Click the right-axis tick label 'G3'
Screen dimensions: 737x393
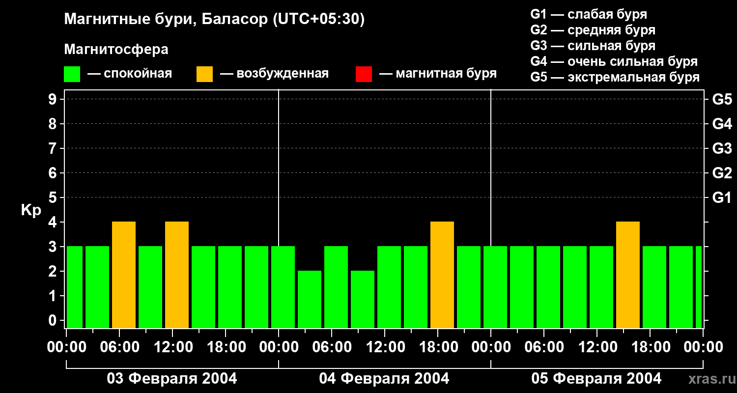click(722, 148)
